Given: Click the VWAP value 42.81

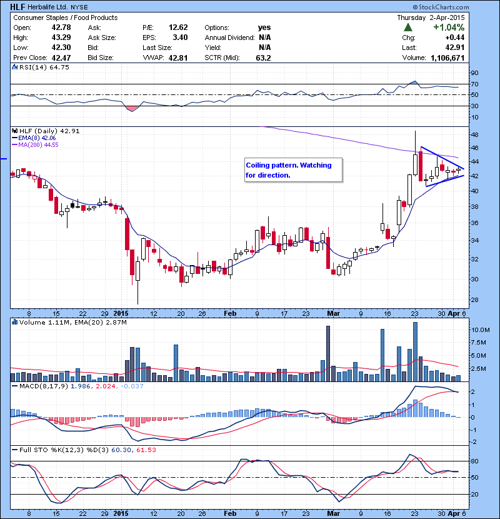Looking at the screenshot, I should point(178,58).
